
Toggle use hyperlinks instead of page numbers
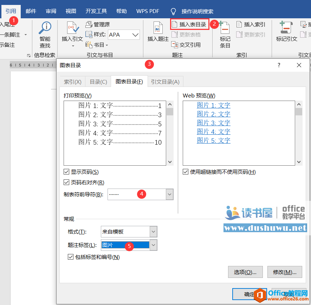click(x=186, y=172)
